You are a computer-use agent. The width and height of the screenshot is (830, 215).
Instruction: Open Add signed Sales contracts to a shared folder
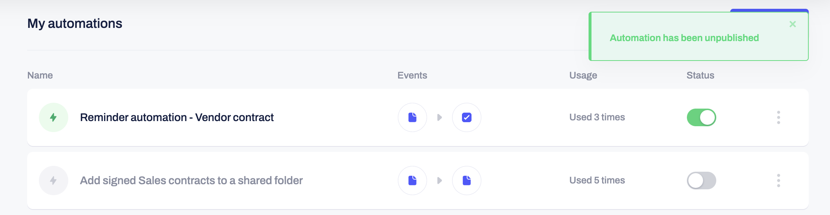(191, 181)
